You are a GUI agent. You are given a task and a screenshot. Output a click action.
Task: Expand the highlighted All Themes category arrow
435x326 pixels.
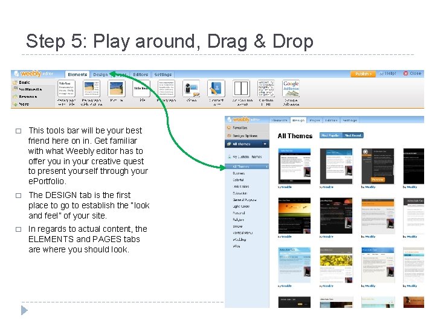(267, 167)
